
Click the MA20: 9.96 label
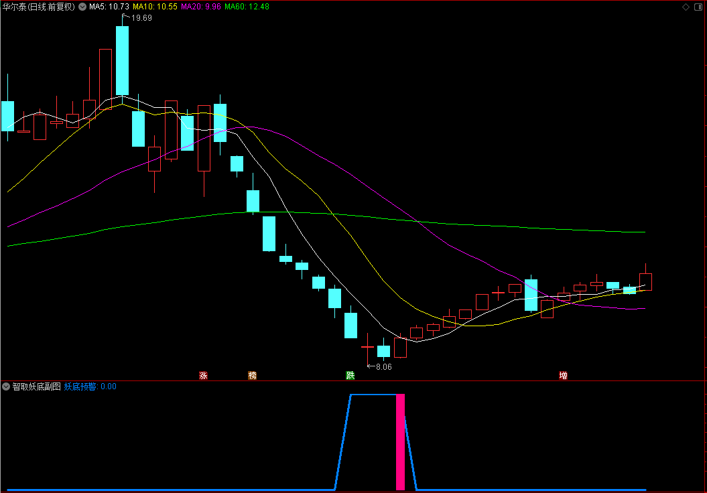tap(201, 7)
